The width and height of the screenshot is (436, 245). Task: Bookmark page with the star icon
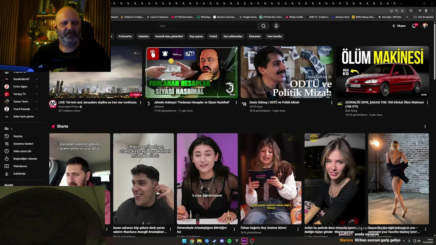402,11
